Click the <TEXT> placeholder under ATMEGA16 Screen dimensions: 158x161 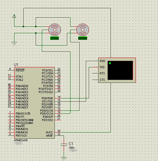[x=18, y=143]
